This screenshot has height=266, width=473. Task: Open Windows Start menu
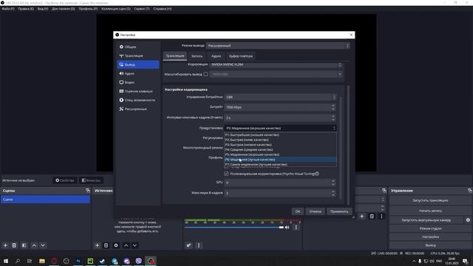(6, 261)
